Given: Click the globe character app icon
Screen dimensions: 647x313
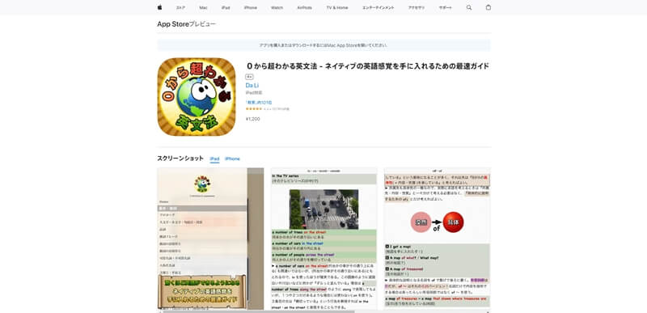Looking at the screenshot, I should click(197, 96).
